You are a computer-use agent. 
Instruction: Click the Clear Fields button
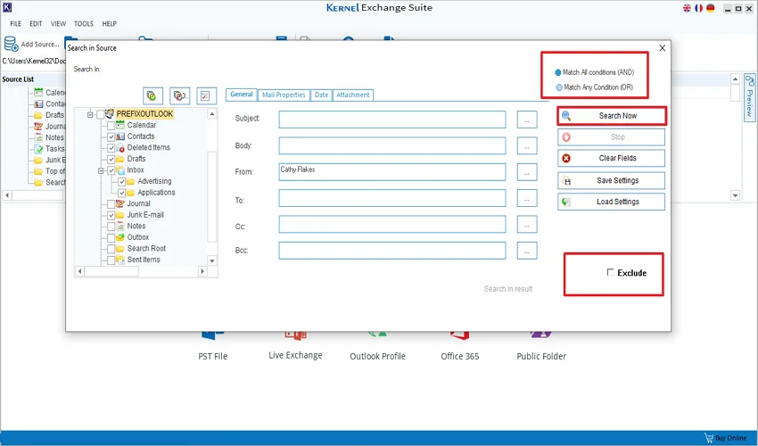(612, 158)
